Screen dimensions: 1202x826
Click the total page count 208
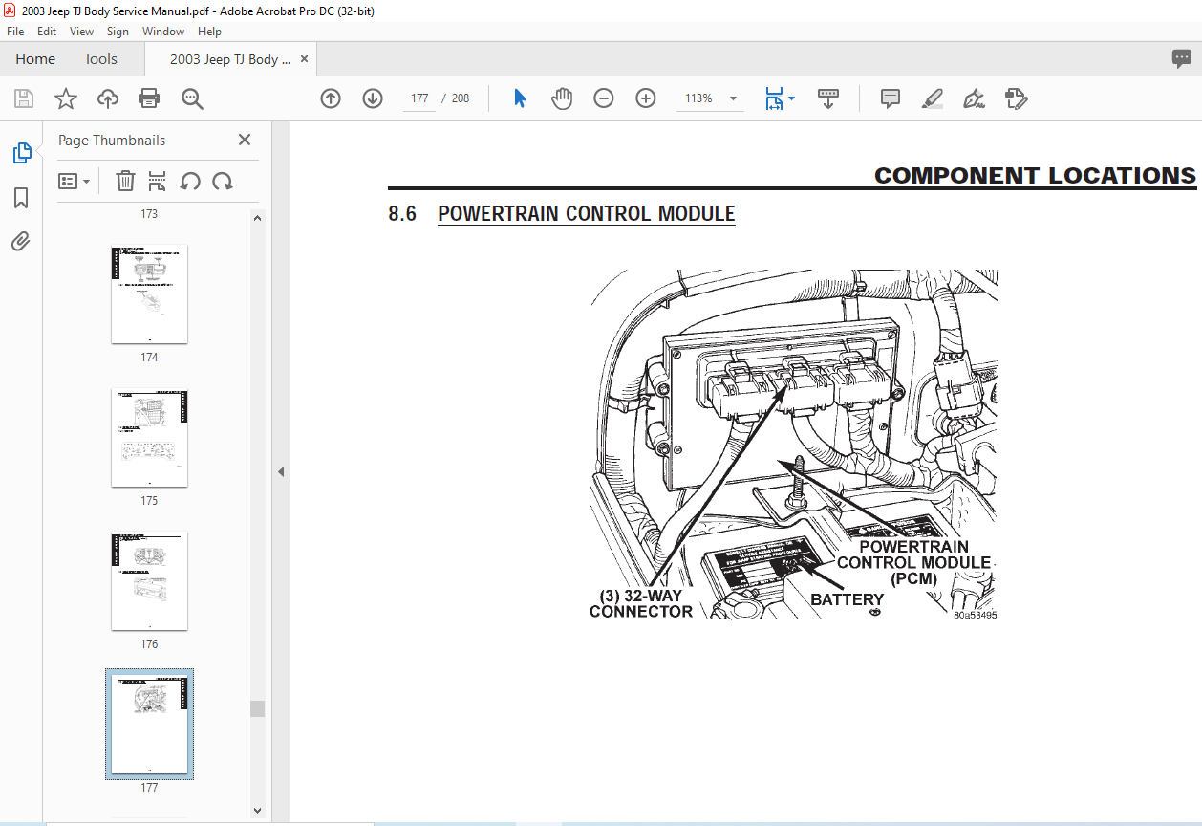[x=461, y=98]
